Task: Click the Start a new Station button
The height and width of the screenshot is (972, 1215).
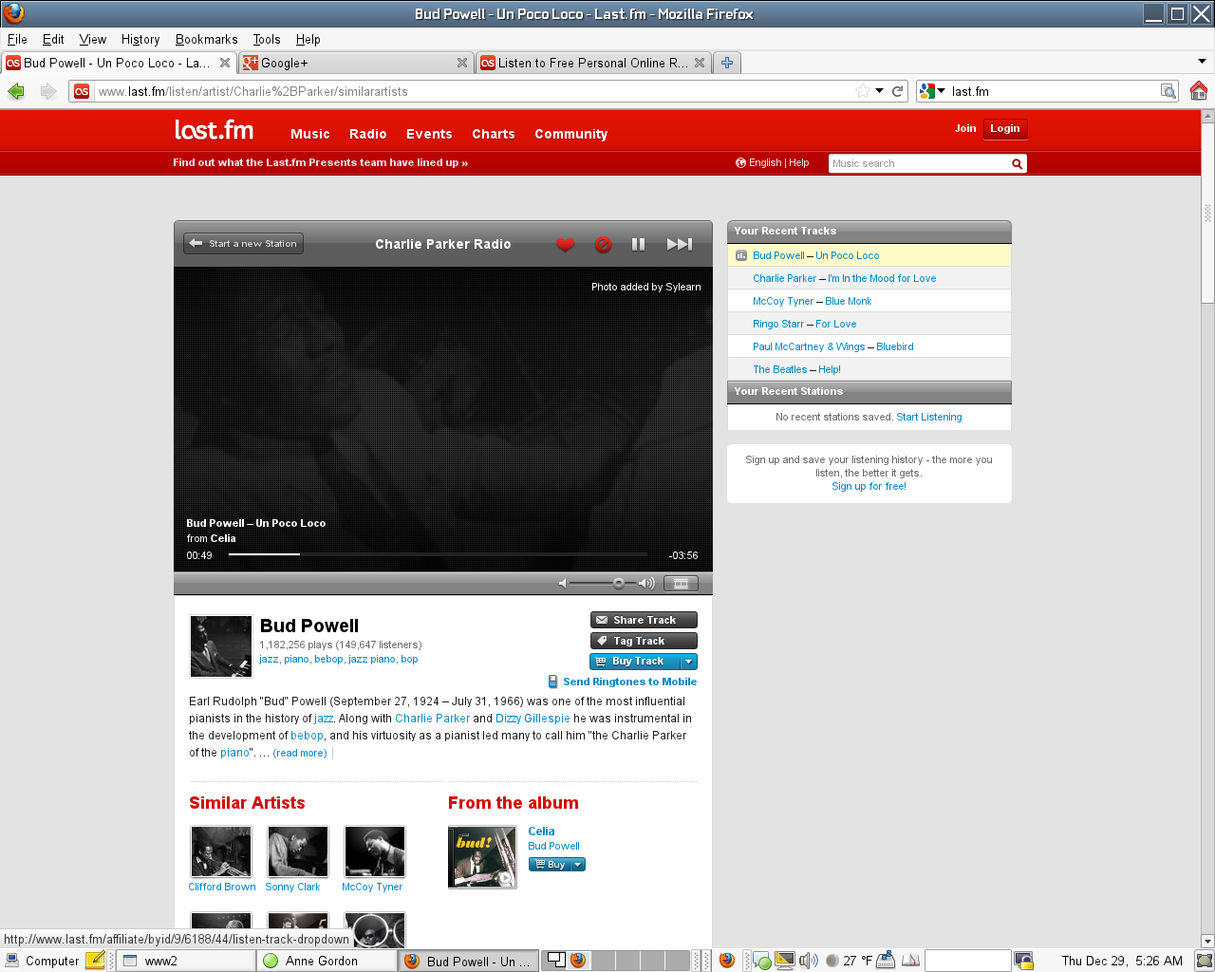Action: [243, 243]
